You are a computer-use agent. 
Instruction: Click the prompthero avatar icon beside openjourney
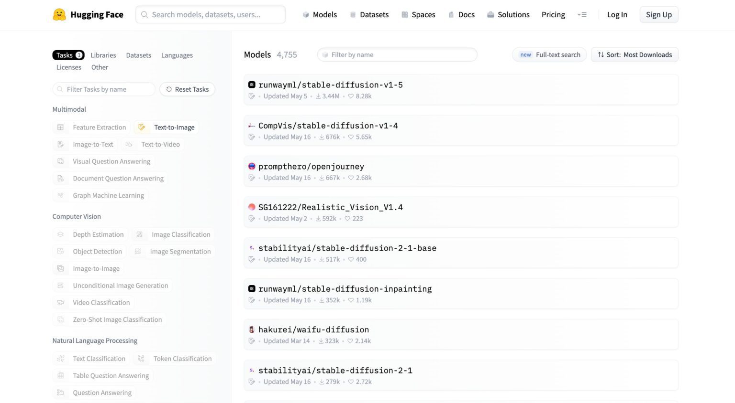coord(252,167)
